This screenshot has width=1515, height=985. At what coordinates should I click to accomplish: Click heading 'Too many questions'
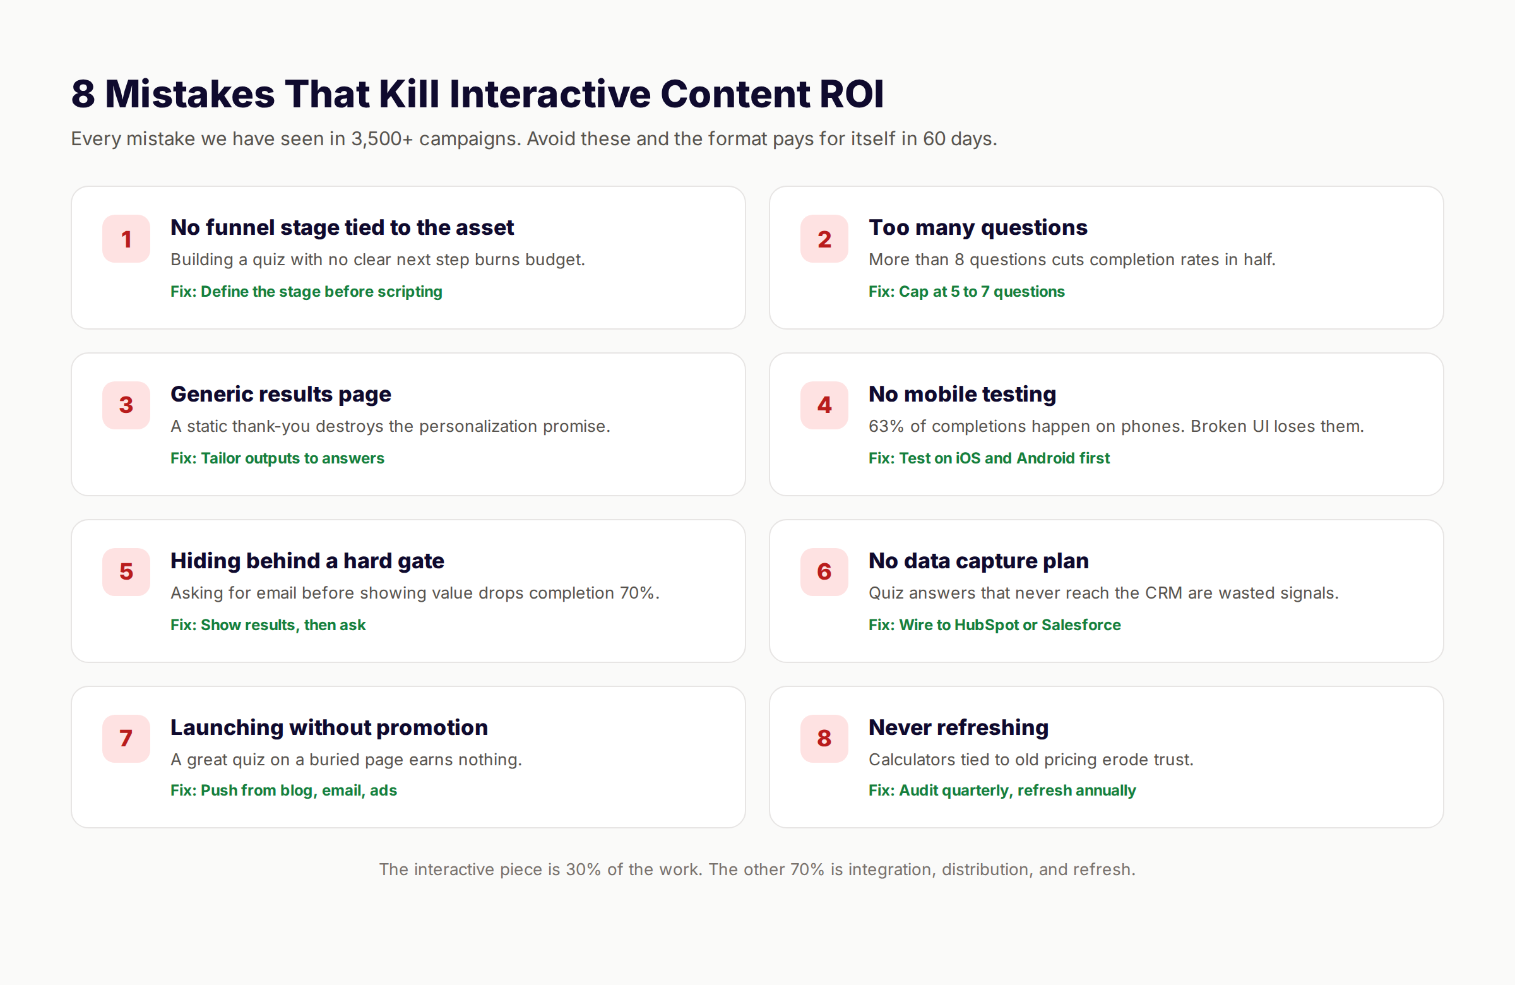(x=978, y=227)
